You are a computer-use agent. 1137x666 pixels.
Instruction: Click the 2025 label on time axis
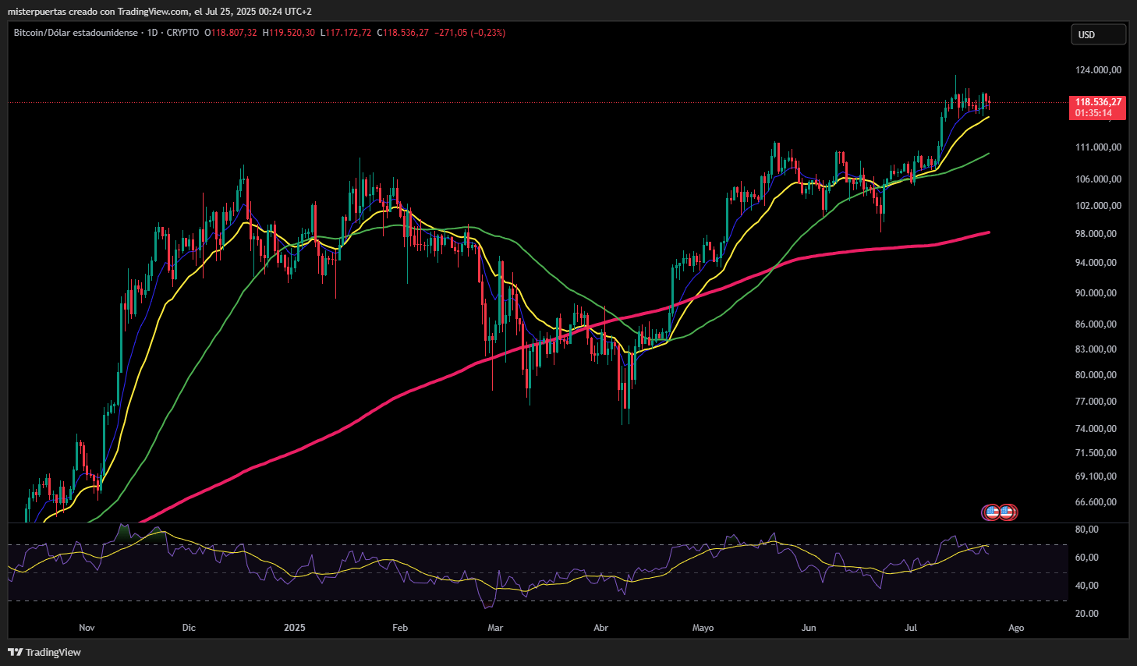(x=295, y=628)
